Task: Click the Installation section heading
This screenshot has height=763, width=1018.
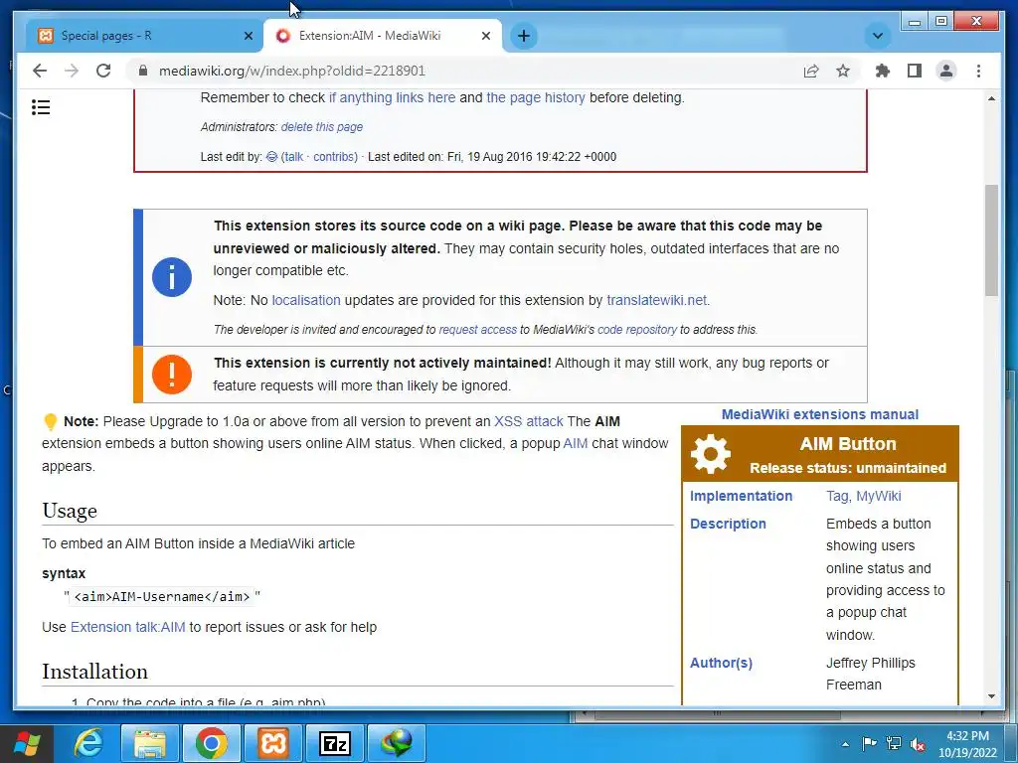Action: tap(94, 672)
